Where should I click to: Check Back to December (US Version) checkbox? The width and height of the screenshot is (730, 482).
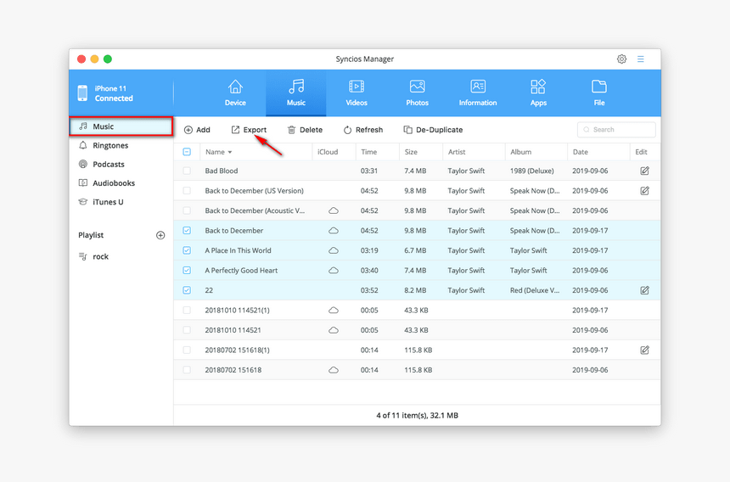187,191
